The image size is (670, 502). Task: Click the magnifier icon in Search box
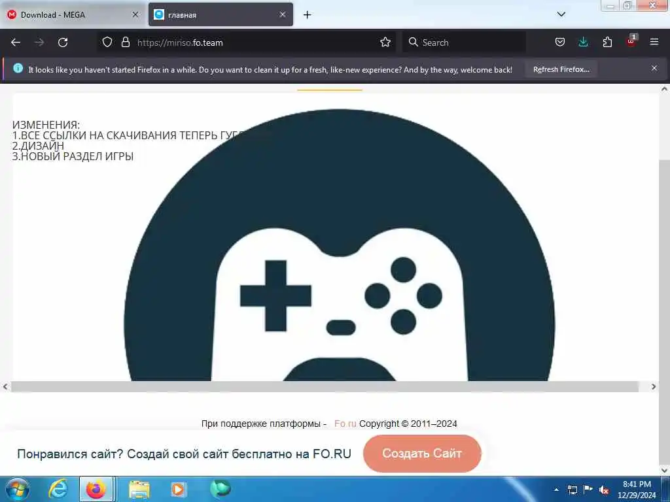pyautogui.click(x=414, y=42)
